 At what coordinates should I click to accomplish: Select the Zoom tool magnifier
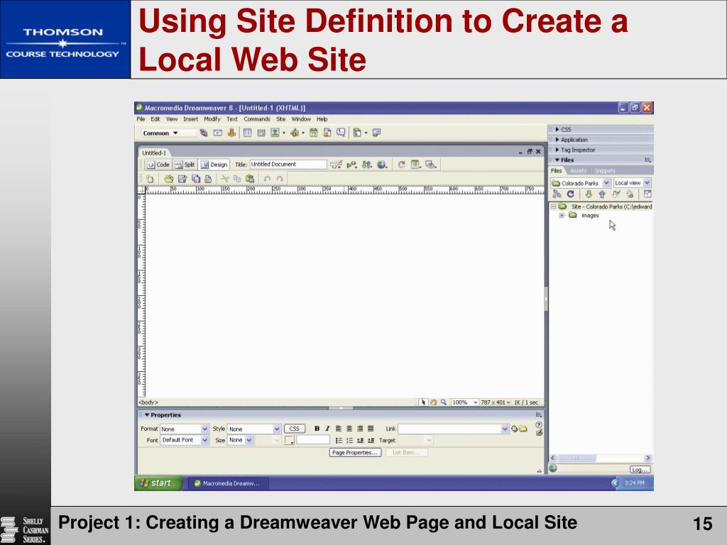(444, 402)
